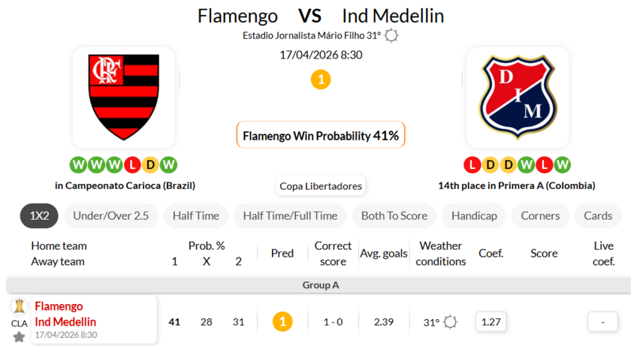The height and width of the screenshot is (346, 631).
Task: Click the orange prediction badge in match row
Action: point(282,322)
